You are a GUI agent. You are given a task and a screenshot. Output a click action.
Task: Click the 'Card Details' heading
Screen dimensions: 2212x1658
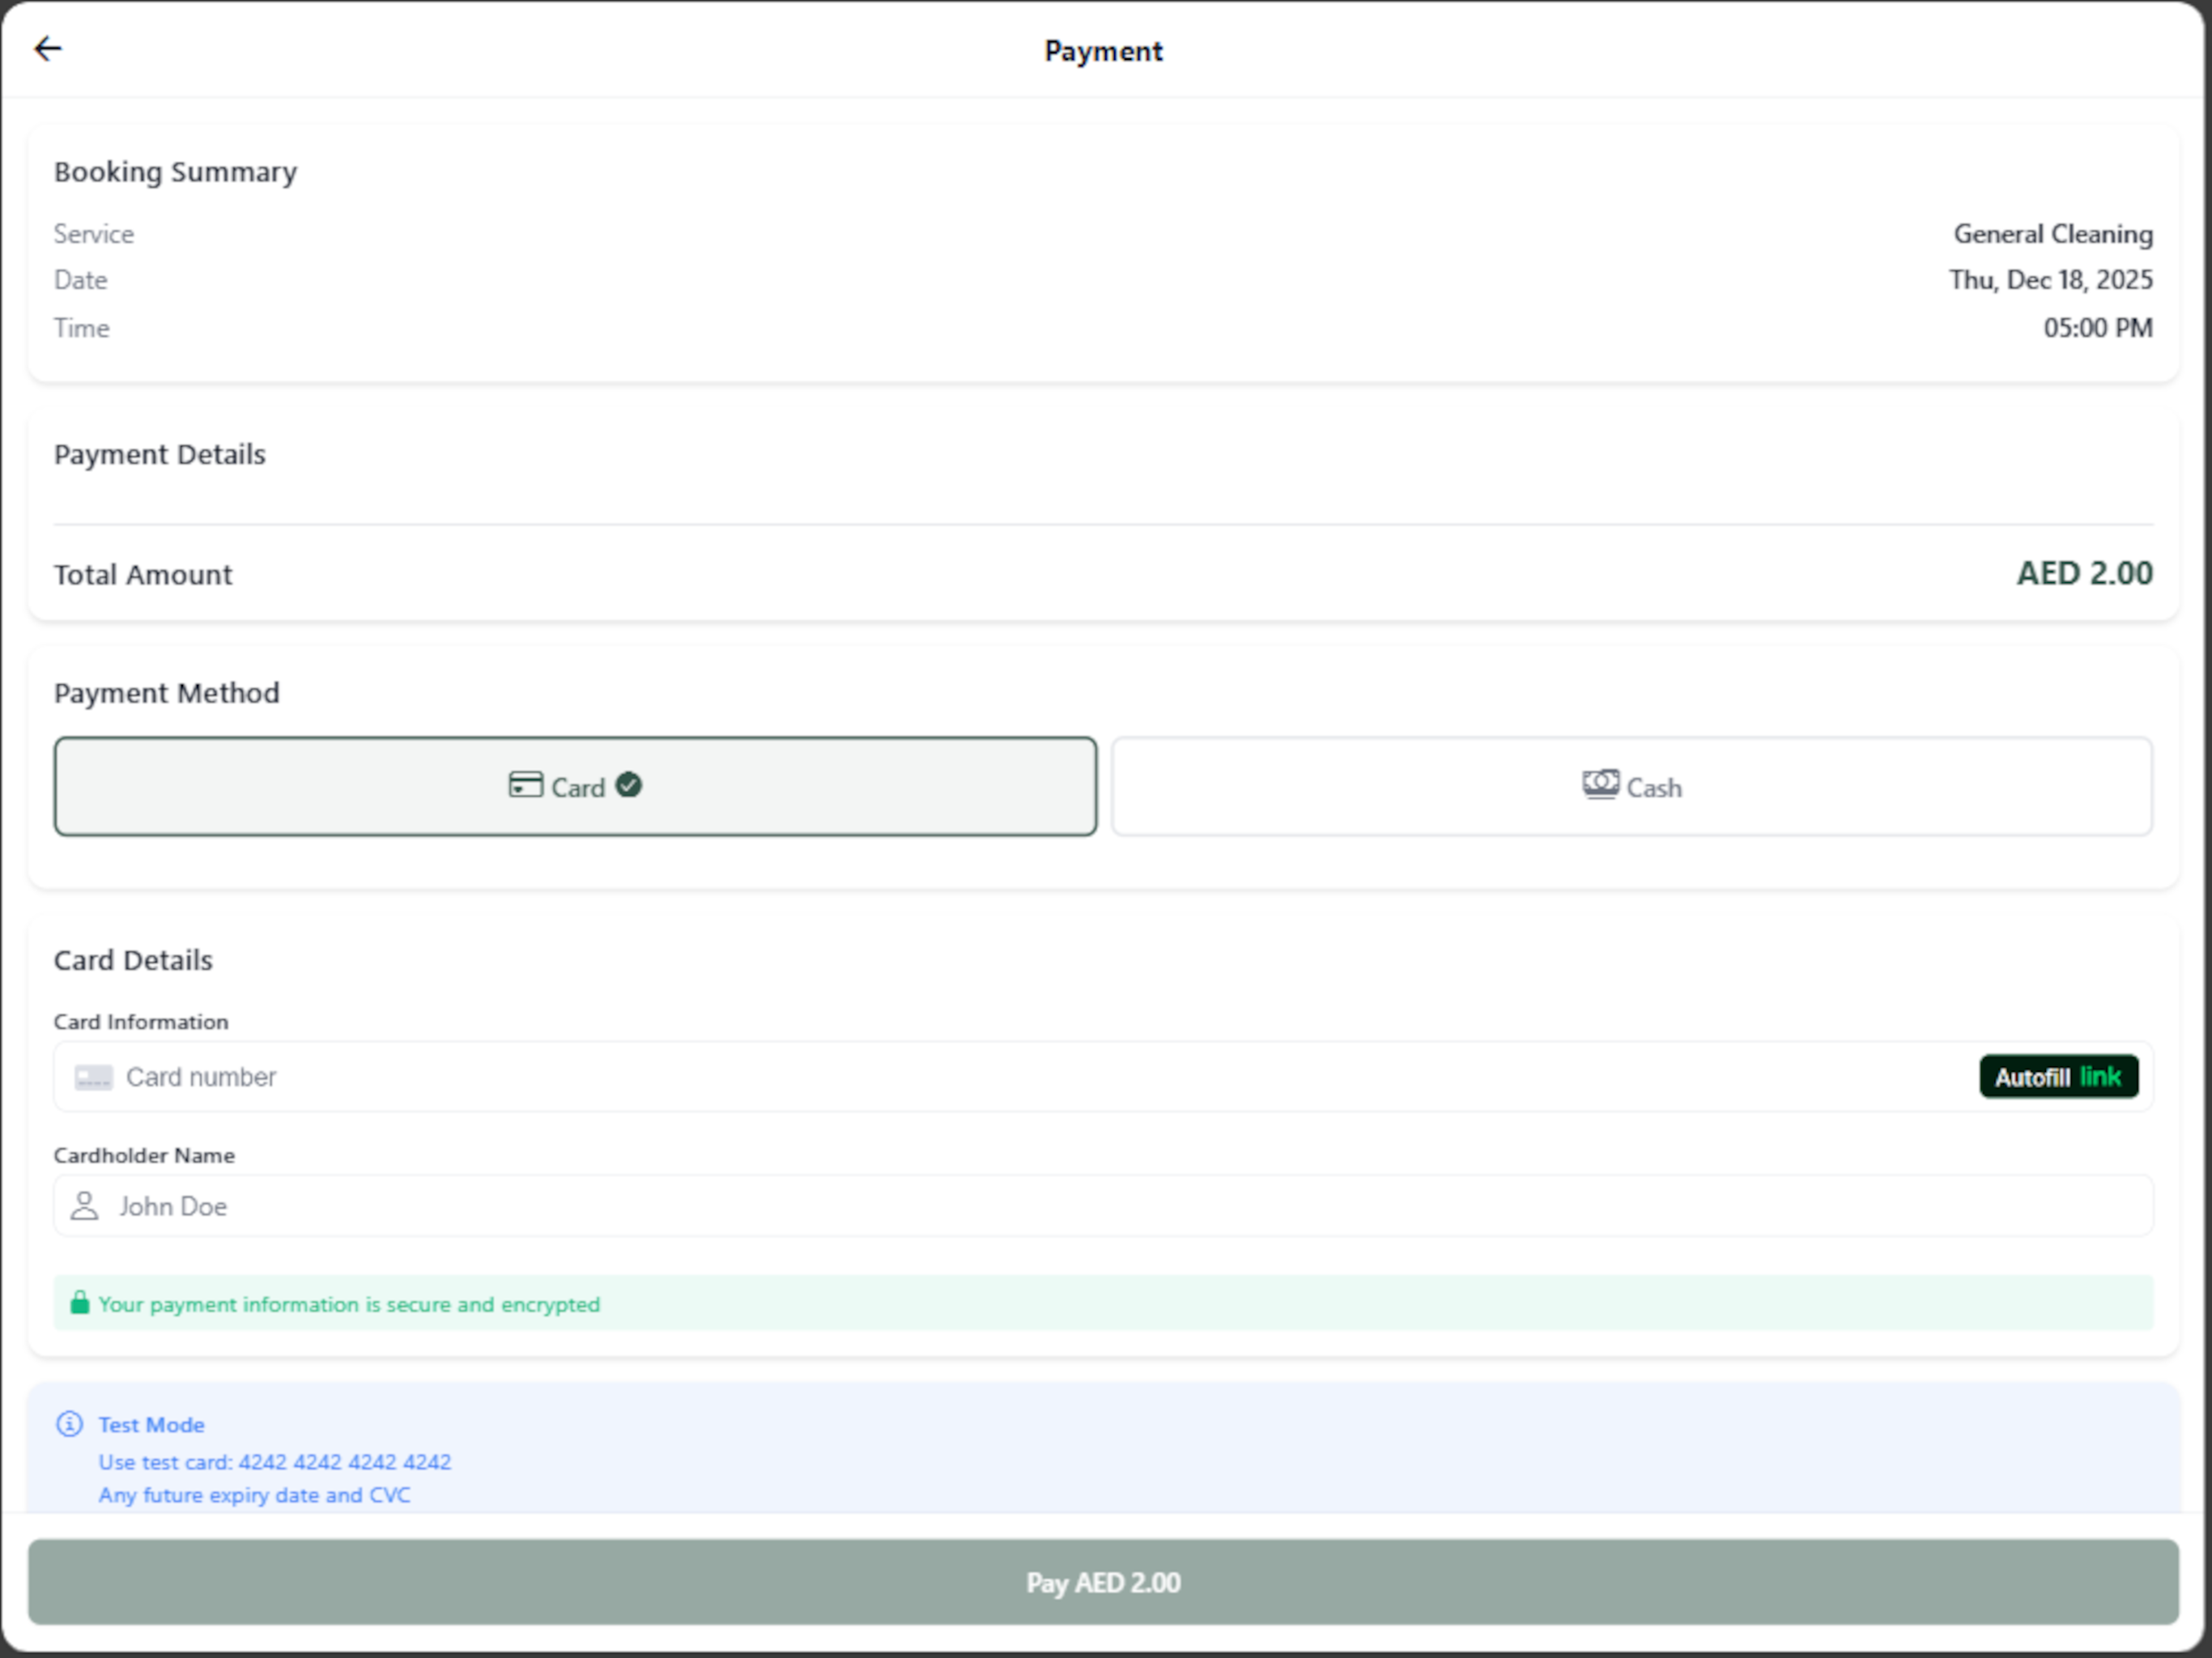point(133,960)
